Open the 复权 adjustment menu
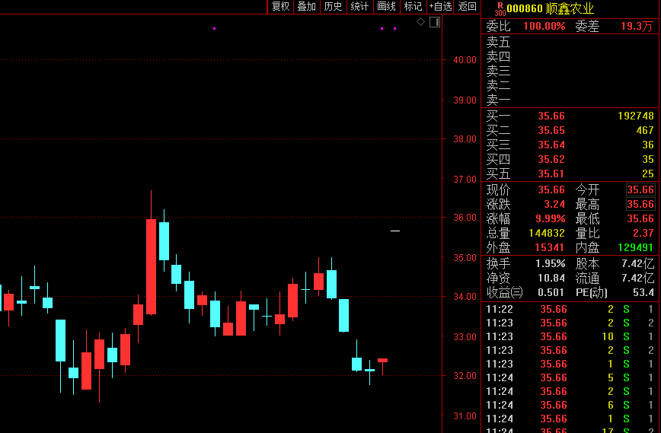The image size is (661, 433). click(280, 7)
